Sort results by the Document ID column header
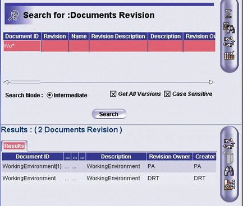The width and height of the screenshot is (243, 206). click(x=33, y=157)
